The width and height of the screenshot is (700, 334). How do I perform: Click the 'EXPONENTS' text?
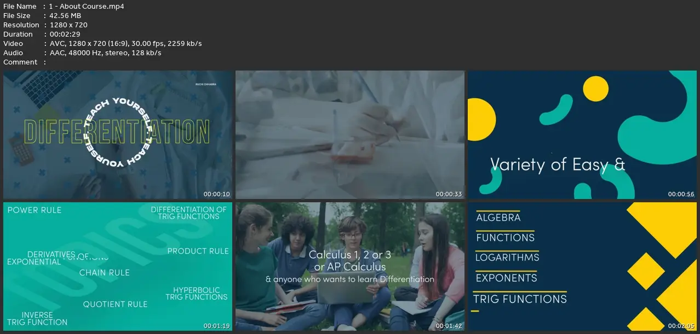click(x=507, y=278)
